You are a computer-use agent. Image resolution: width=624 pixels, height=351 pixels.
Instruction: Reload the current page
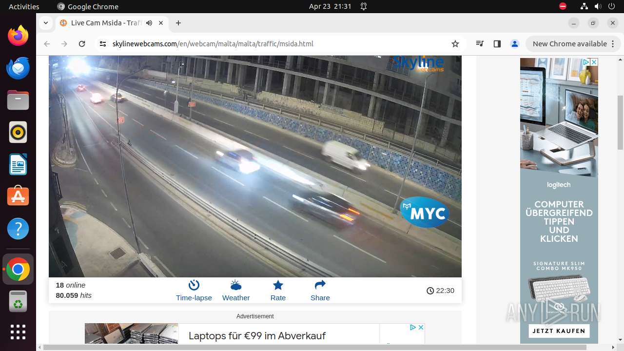(x=82, y=44)
